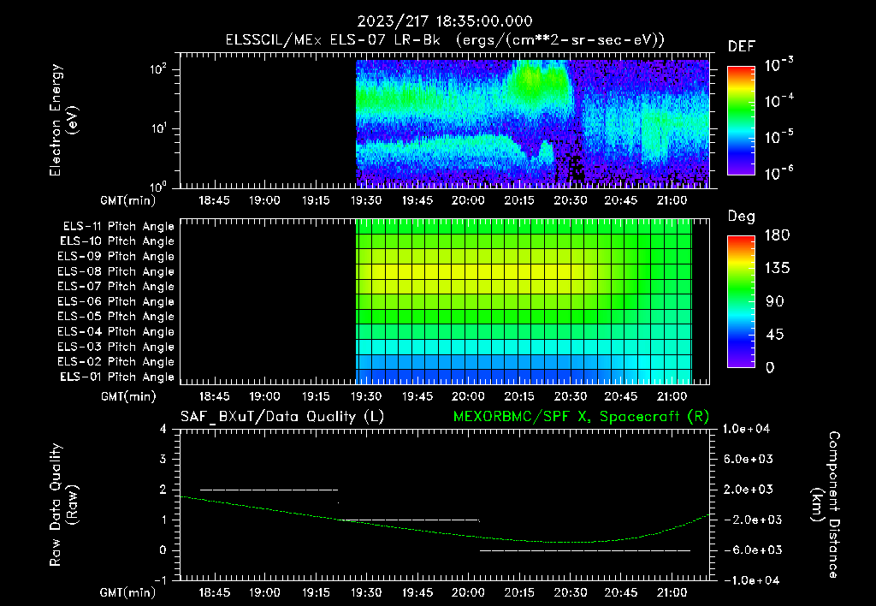The image size is (876, 606).
Task: Click the ELS-10 Pitch Angle row label
Action: tap(117, 241)
